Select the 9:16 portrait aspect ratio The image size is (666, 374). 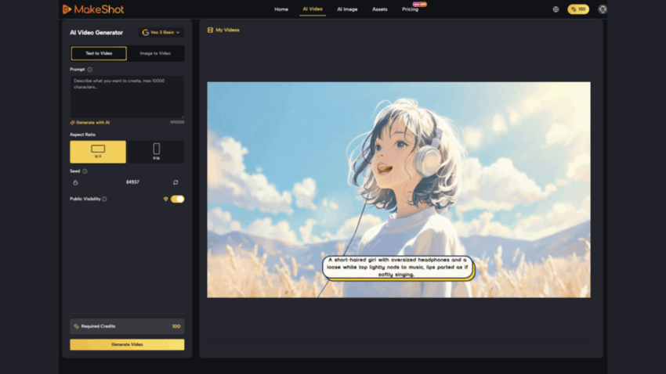(156, 152)
